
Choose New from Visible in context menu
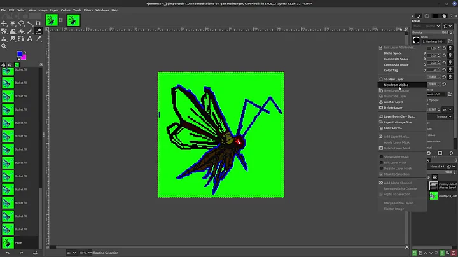coord(402,85)
